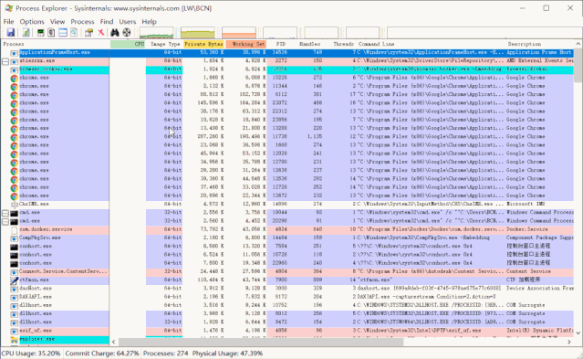Sort by the Command Line column header

tap(431, 44)
